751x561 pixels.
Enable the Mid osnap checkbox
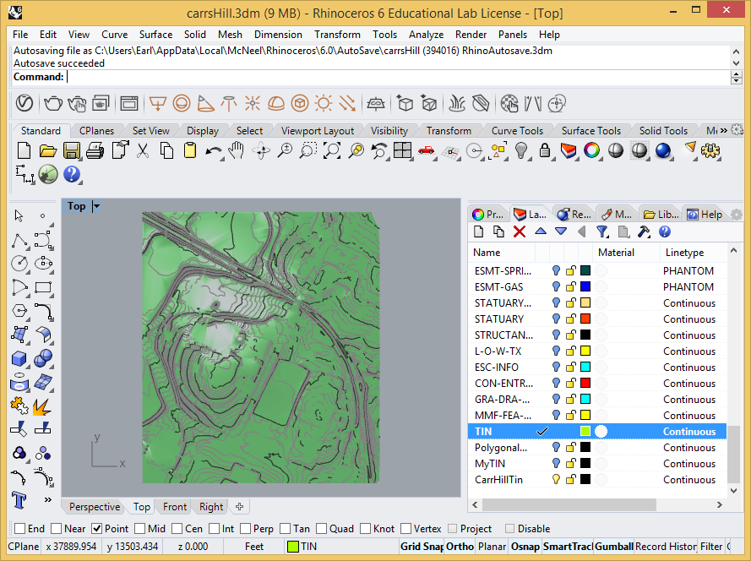pos(140,528)
